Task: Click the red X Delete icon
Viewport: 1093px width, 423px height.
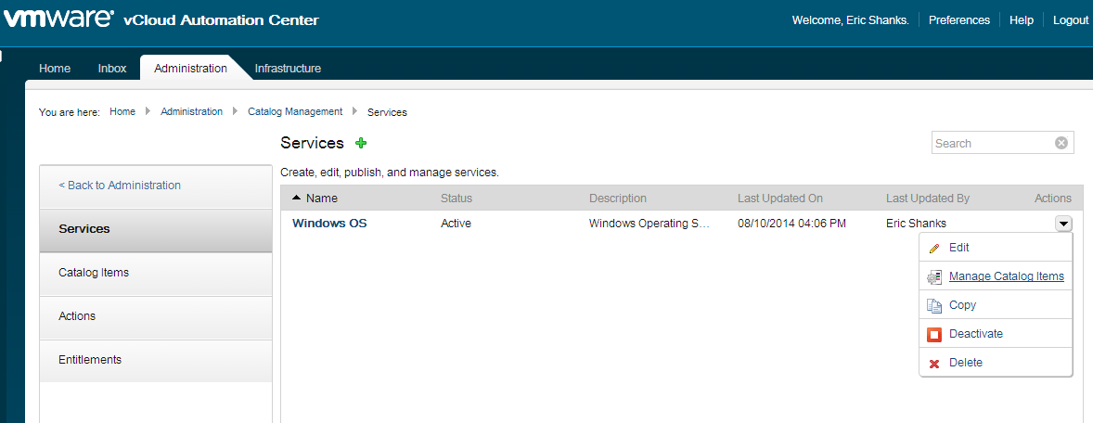Action: [934, 363]
